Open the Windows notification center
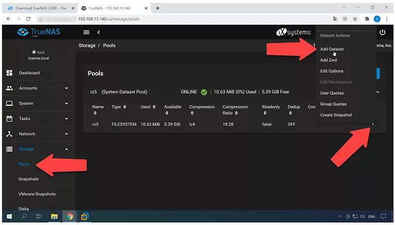The height and width of the screenshot is (225, 395). (383, 216)
